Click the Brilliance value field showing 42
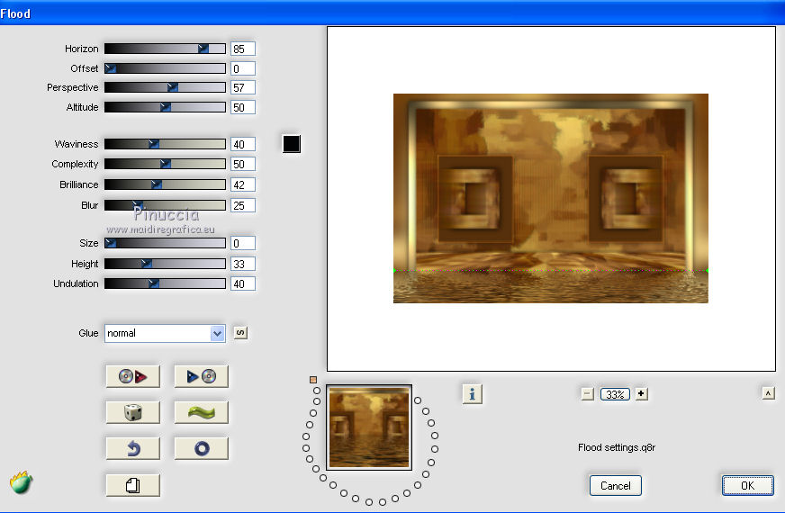The image size is (785, 513). (243, 184)
